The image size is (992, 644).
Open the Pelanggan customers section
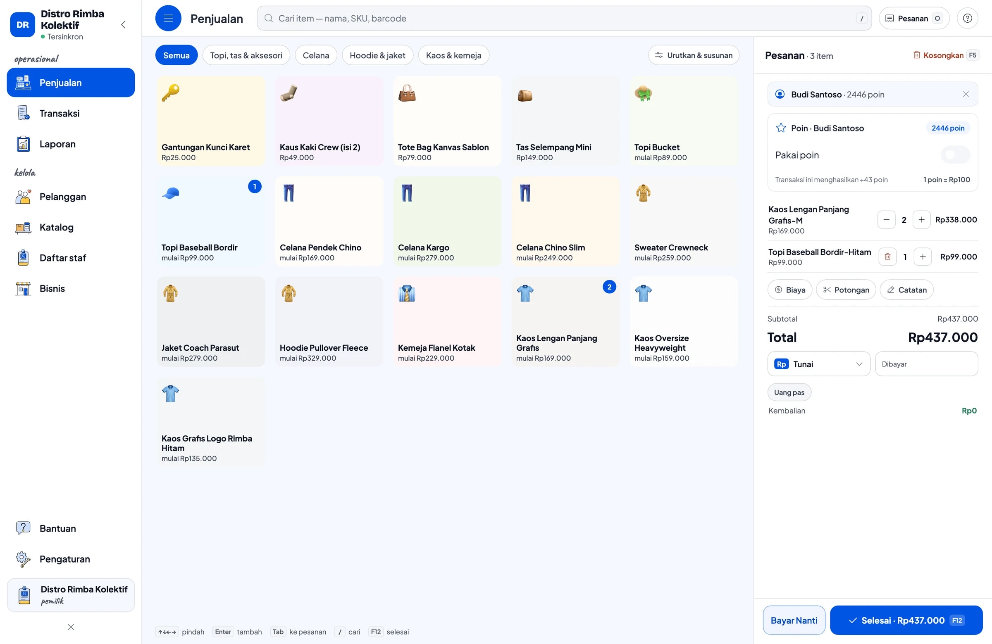coord(71,197)
